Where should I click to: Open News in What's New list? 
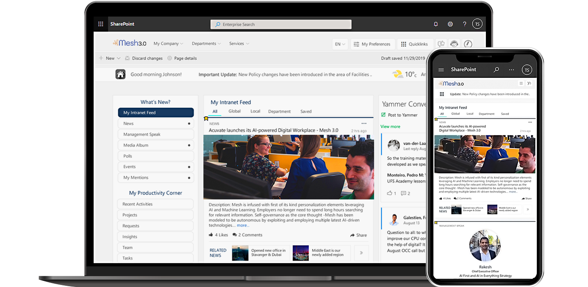156,124
